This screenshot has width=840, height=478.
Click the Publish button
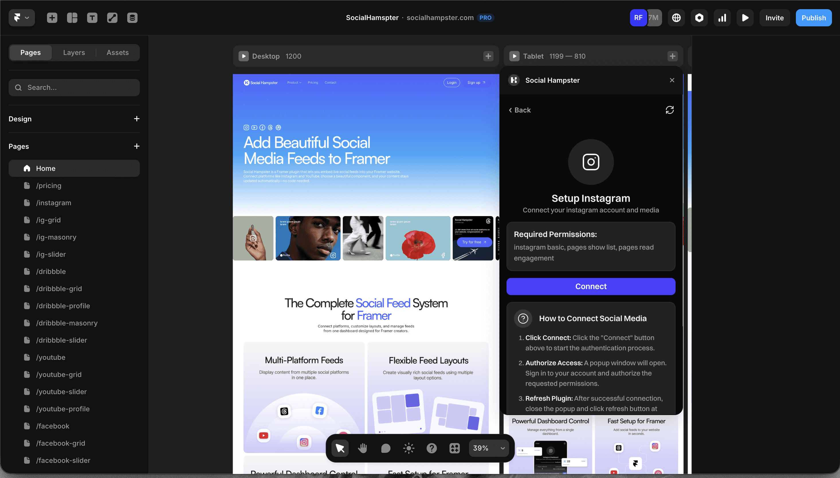(x=813, y=18)
